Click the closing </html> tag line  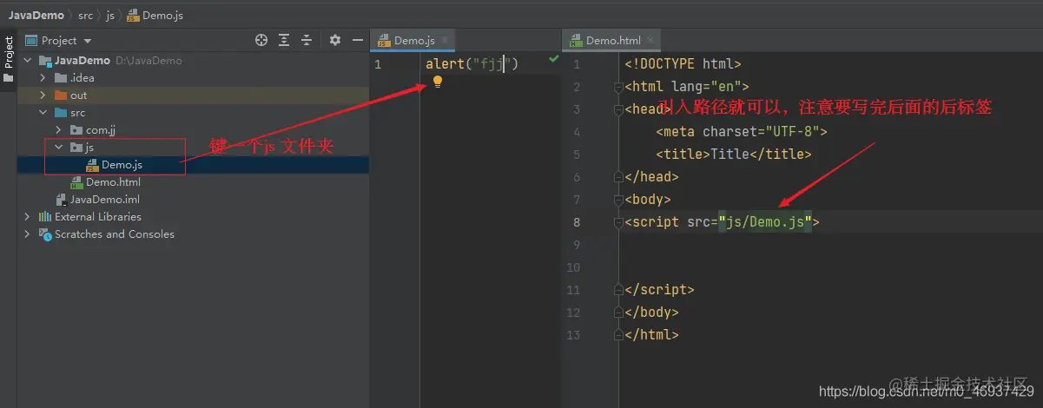tap(651, 335)
